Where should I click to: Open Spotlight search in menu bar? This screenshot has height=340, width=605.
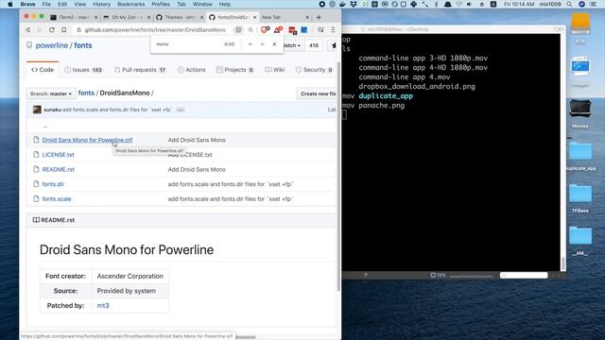(x=569, y=4)
